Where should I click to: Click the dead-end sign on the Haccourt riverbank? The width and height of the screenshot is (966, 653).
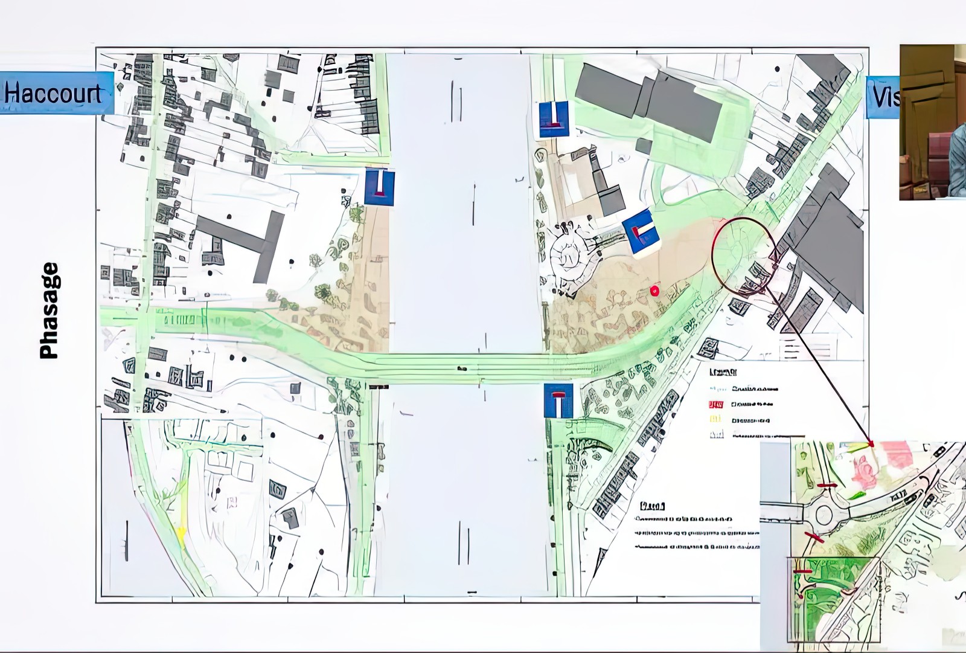point(380,188)
